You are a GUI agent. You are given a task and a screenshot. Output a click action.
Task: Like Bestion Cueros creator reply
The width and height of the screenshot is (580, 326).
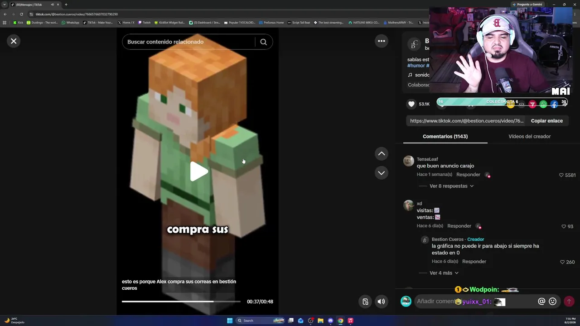[562, 262]
